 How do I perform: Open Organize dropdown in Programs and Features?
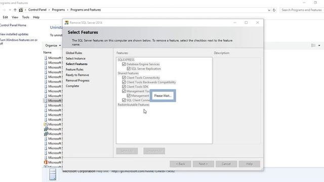click(53, 45)
